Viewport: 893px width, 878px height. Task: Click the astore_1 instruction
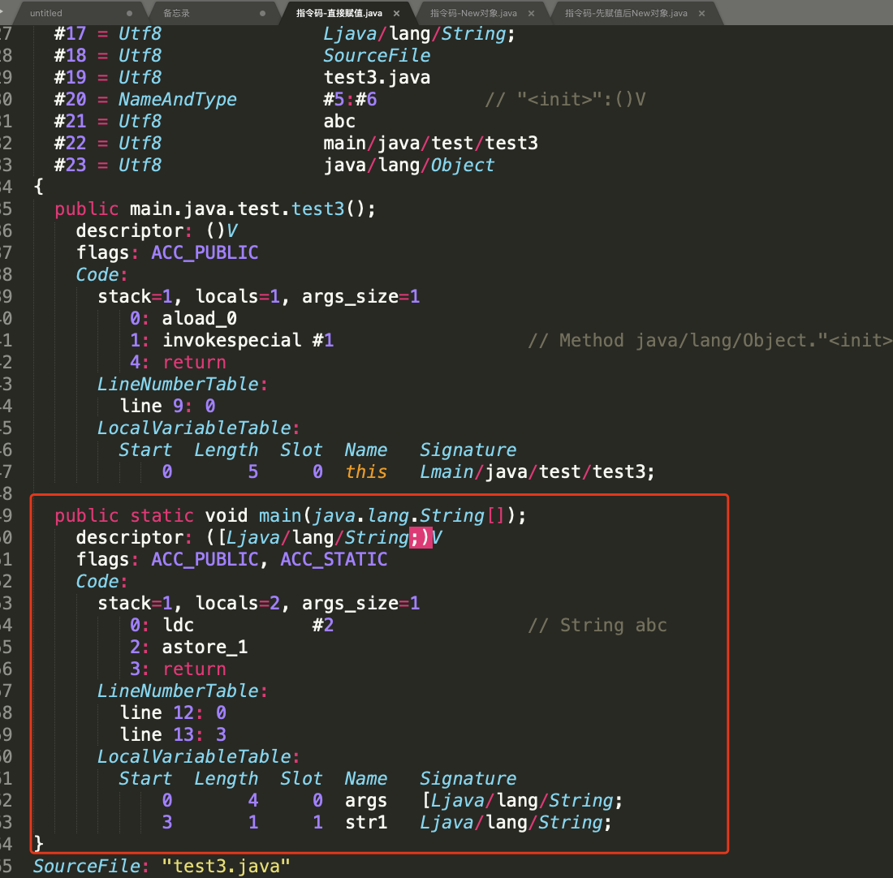tap(205, 647)
